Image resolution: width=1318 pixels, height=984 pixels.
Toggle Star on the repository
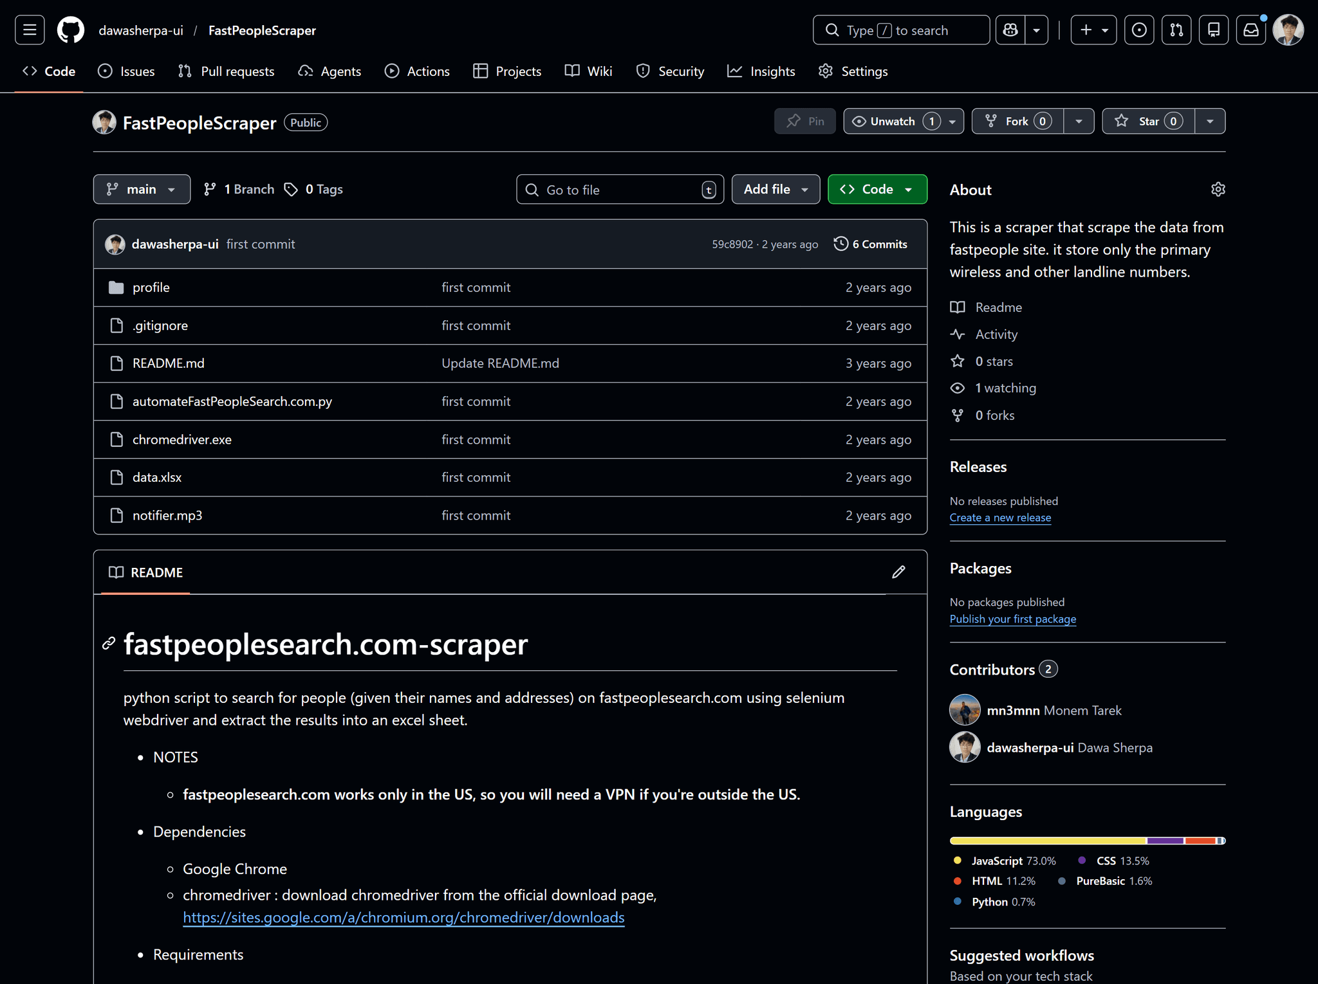1148,121
